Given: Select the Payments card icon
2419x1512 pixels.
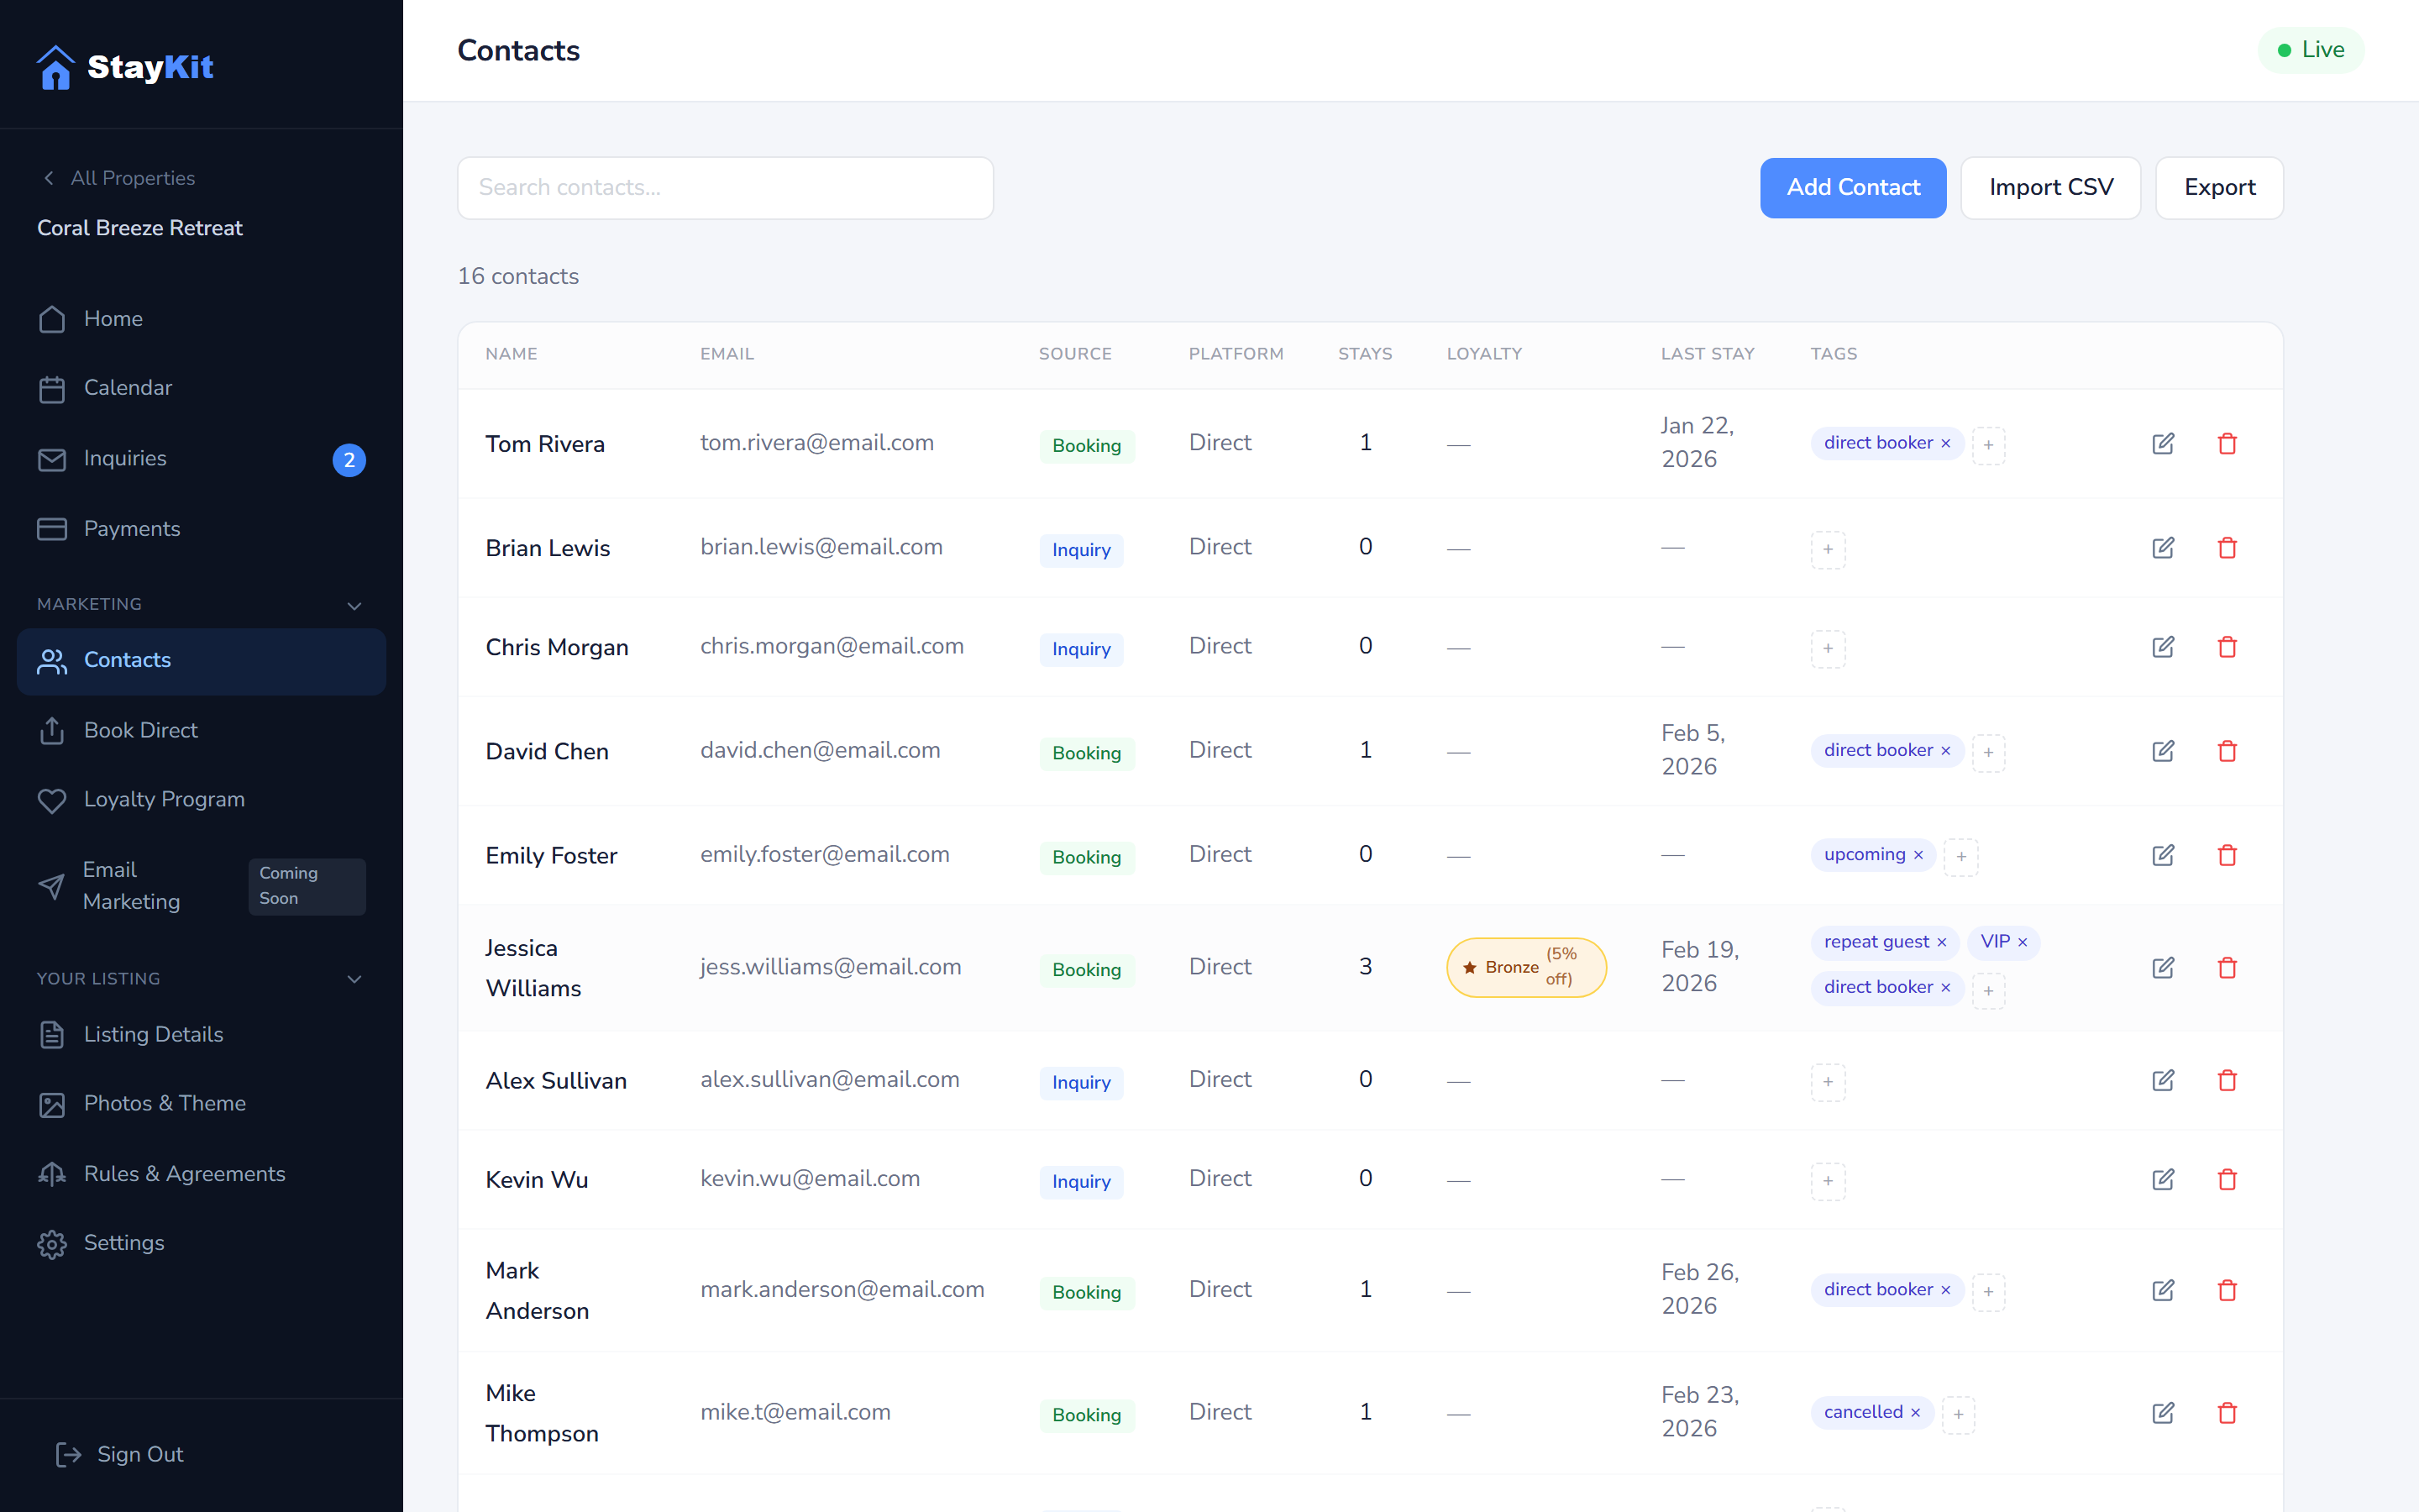Looking at the screenshot, I should (52, 529).
